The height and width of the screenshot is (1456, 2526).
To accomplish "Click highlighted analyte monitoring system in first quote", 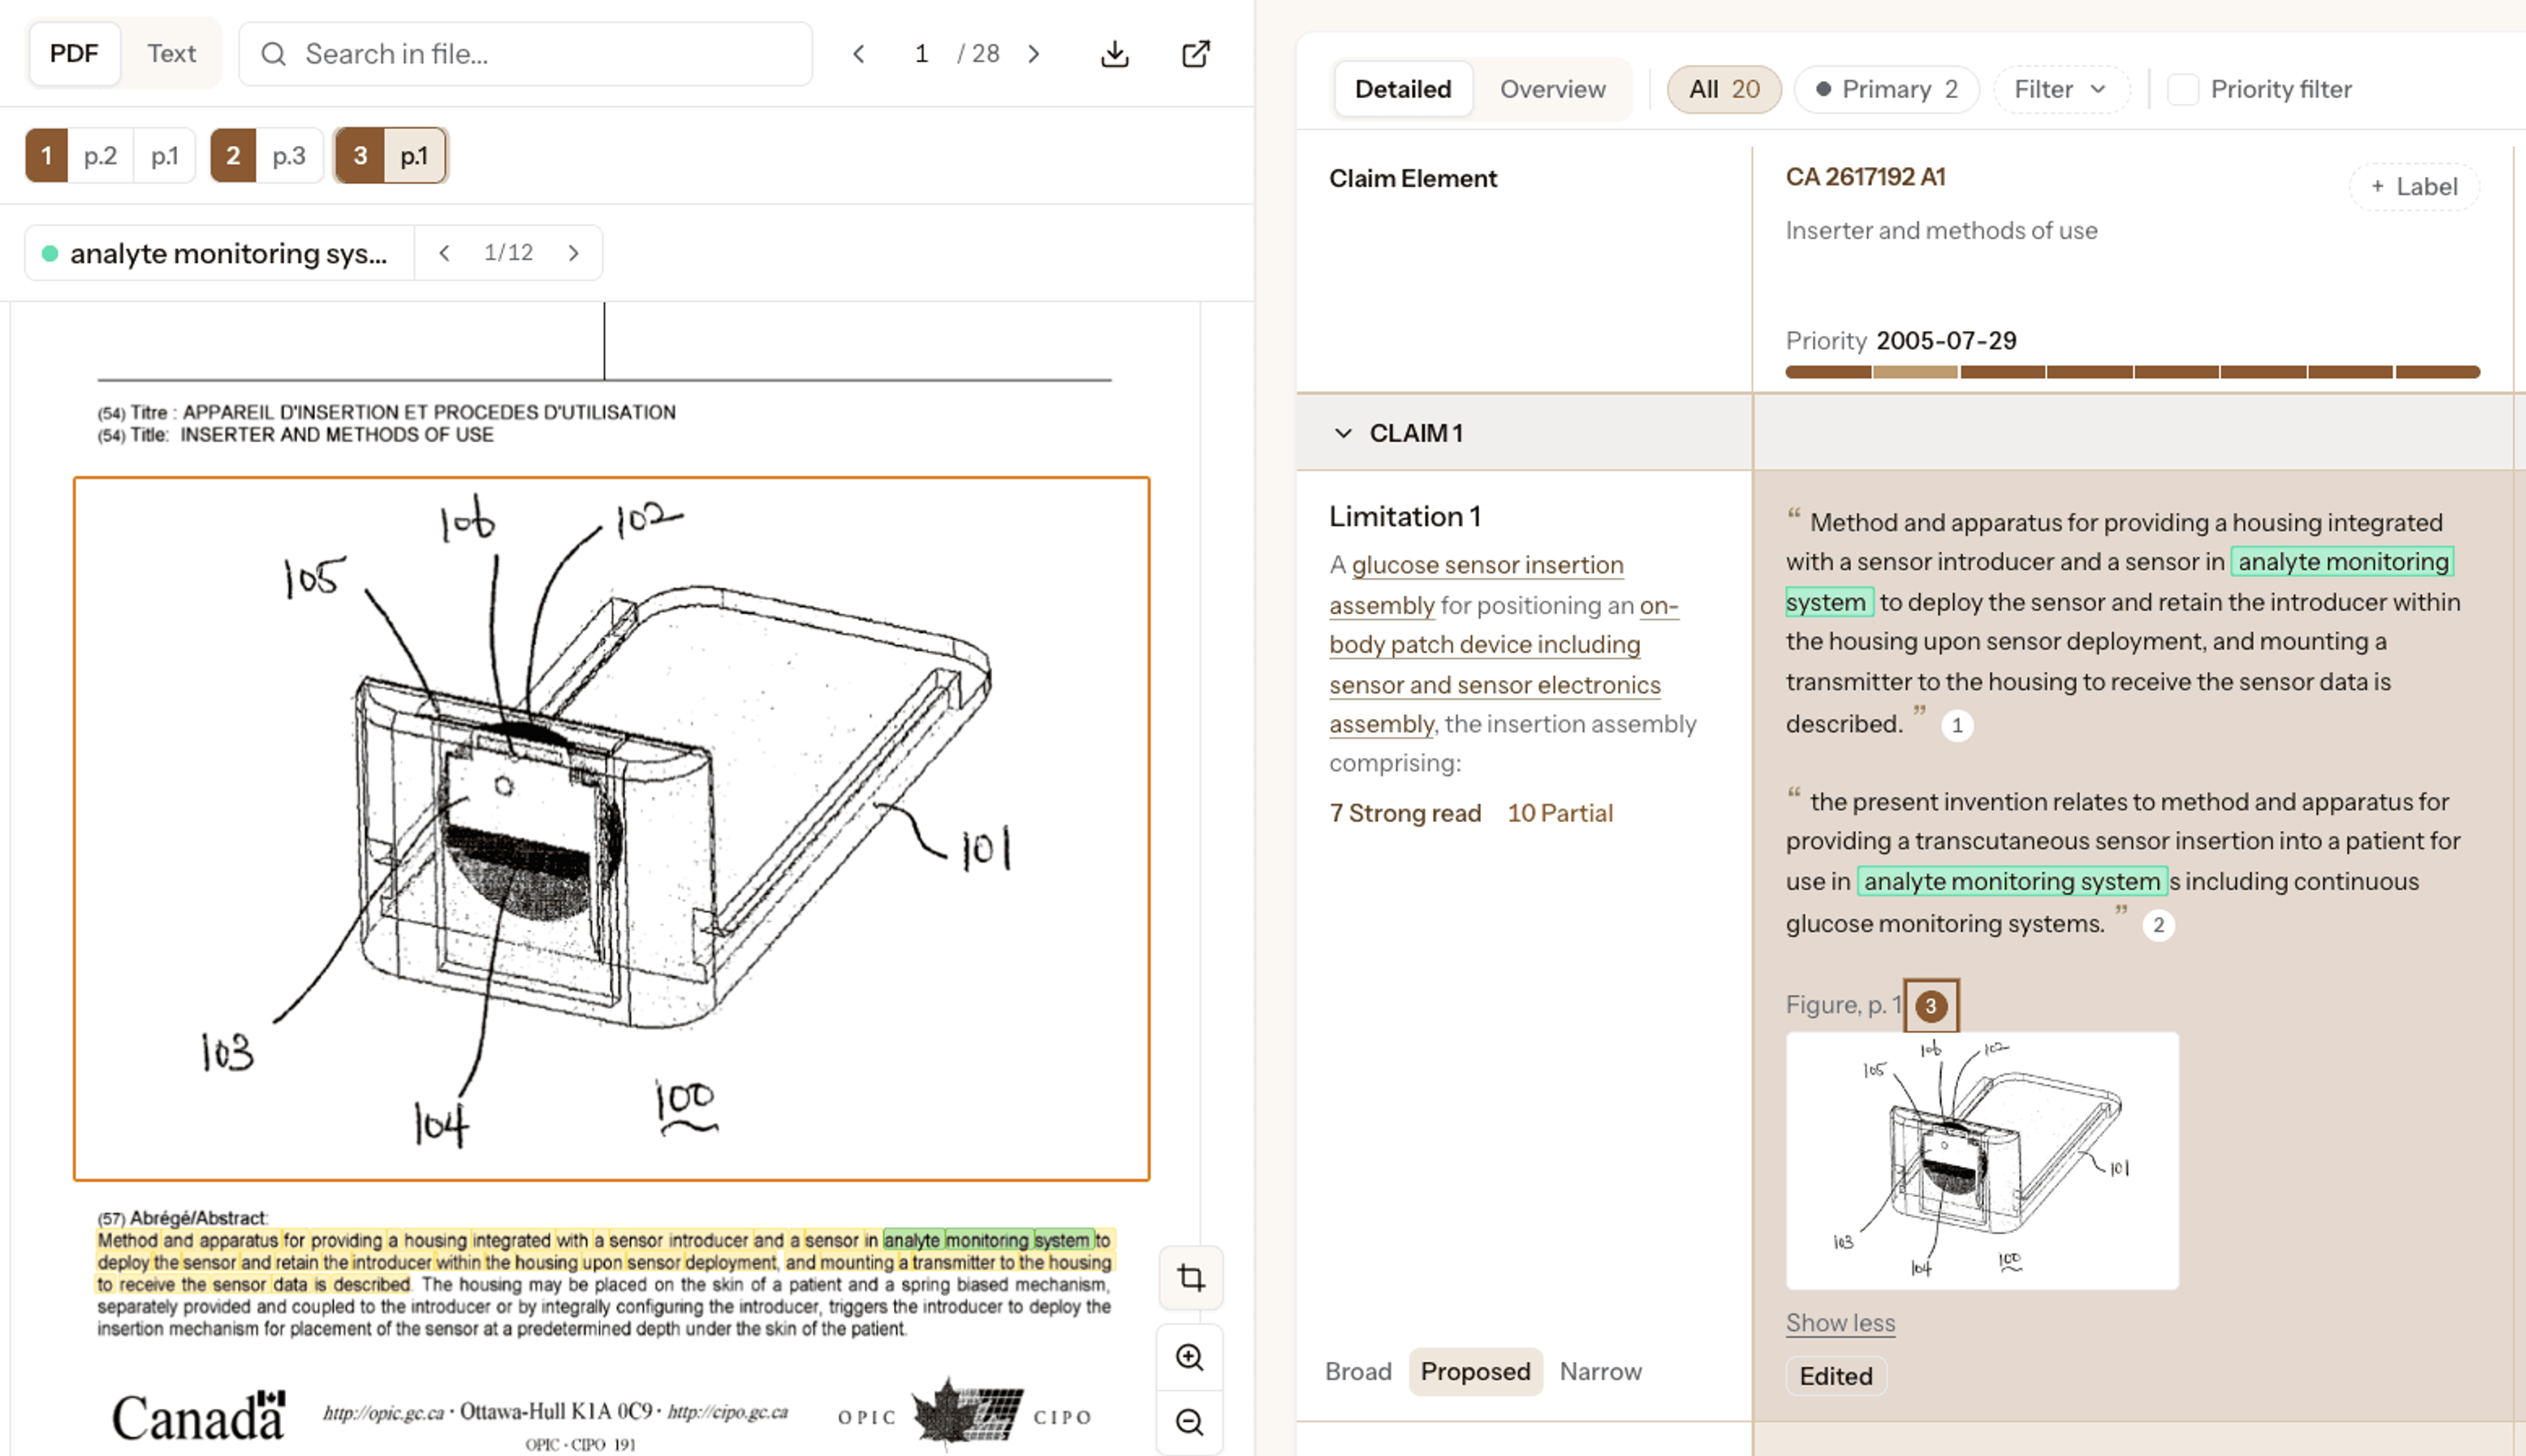I will pos(2342,562).
